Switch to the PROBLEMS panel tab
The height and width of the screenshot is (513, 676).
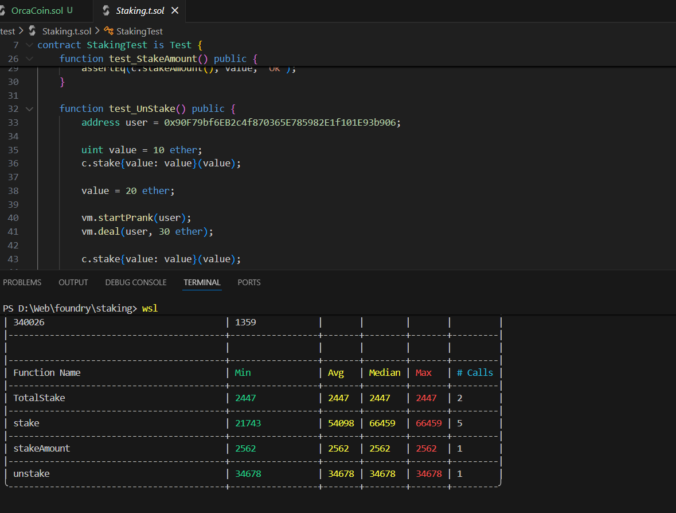[x=22, y=282]
